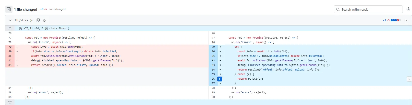The image size is (412, 105).
Task: Collapse the lib/store.js file diff
Action: click(10, 20)
